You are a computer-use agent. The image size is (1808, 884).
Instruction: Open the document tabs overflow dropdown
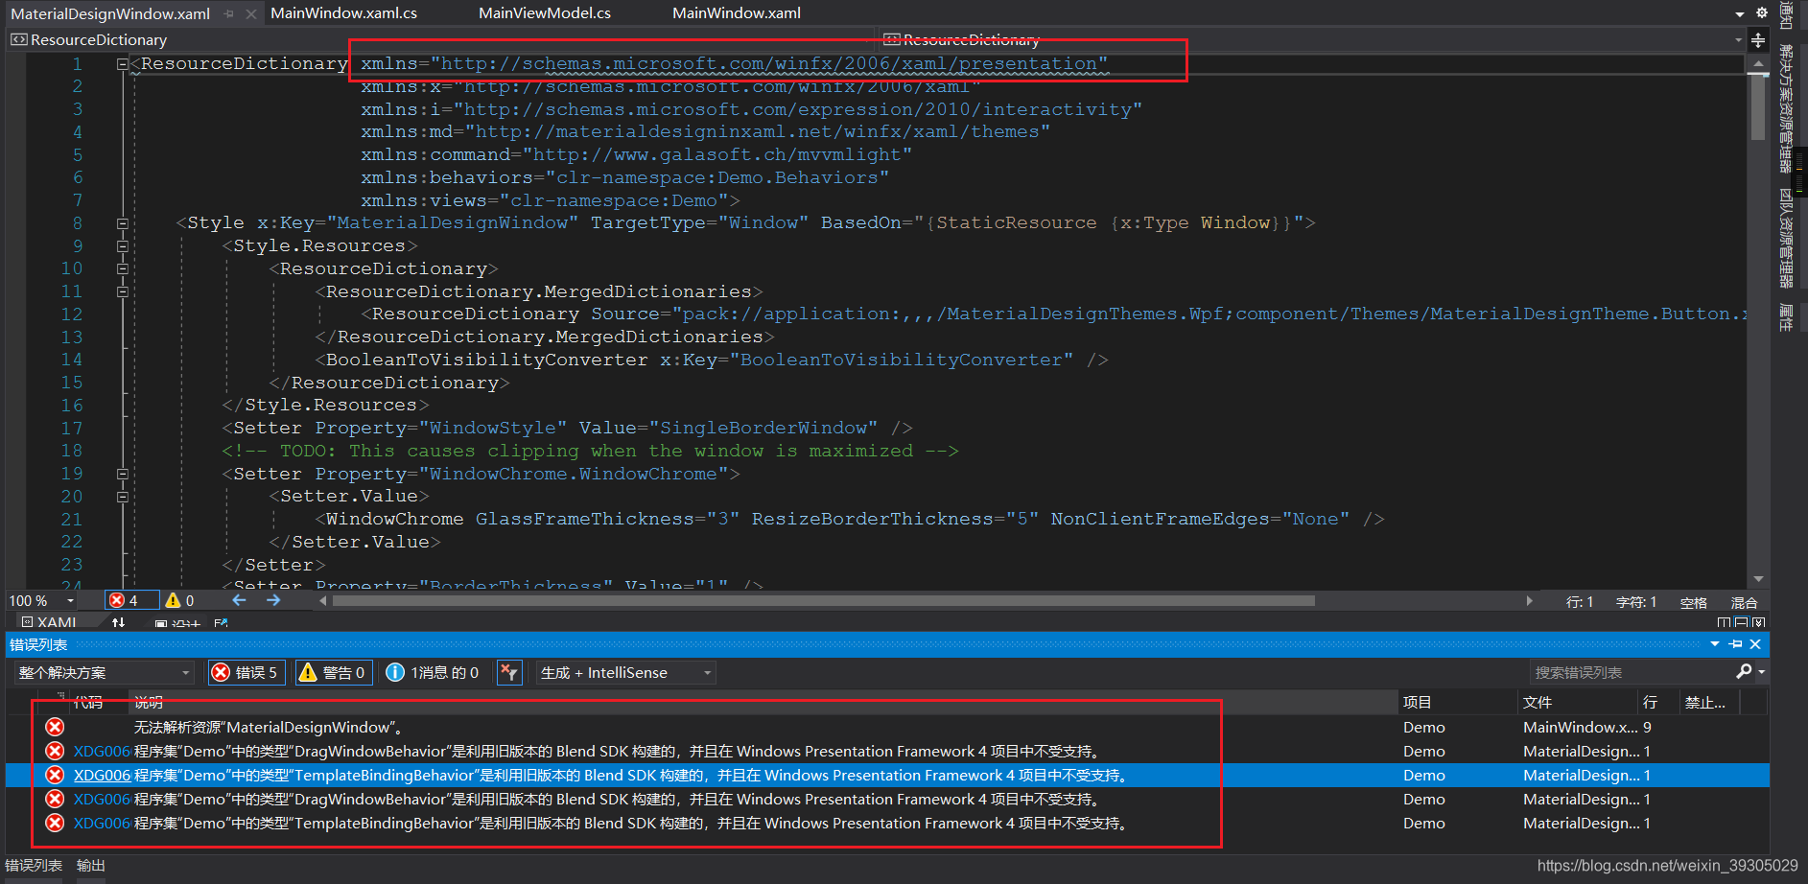coord(1740,13)
